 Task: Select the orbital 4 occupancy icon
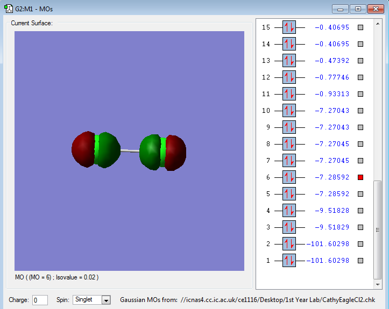tap(289, 211)
